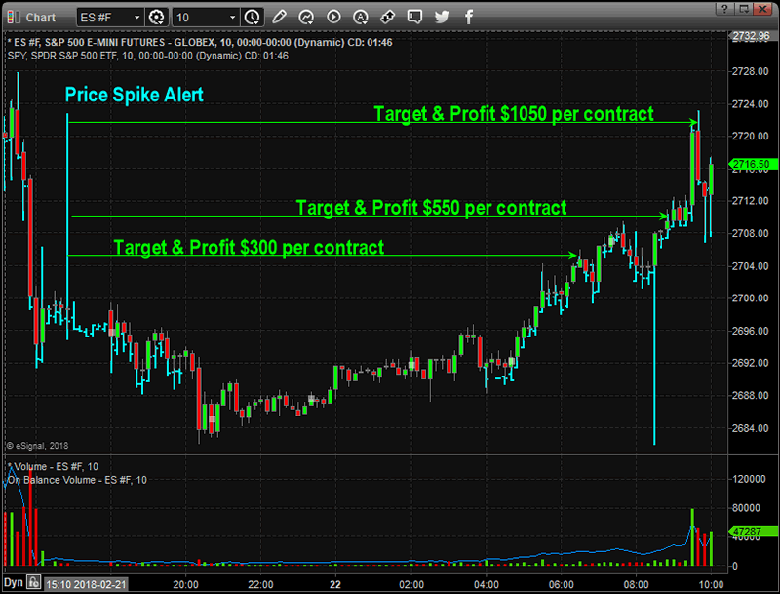
Task: Open the comment speech-bubble tool
Action: [x=414, y=18]
